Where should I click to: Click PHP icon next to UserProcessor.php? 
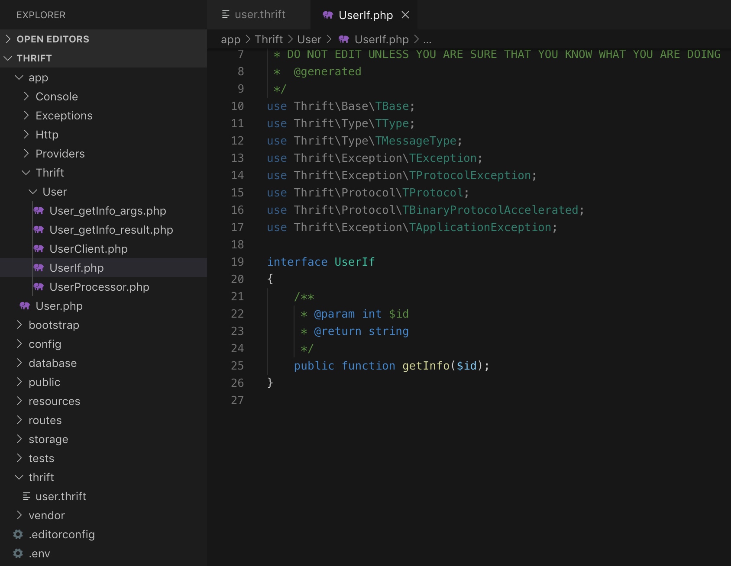coord(39,287)
